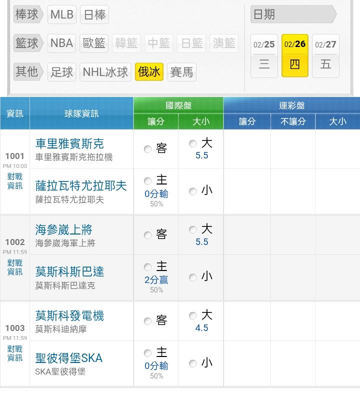Open team 聖彼得堡SKA link

68,358
